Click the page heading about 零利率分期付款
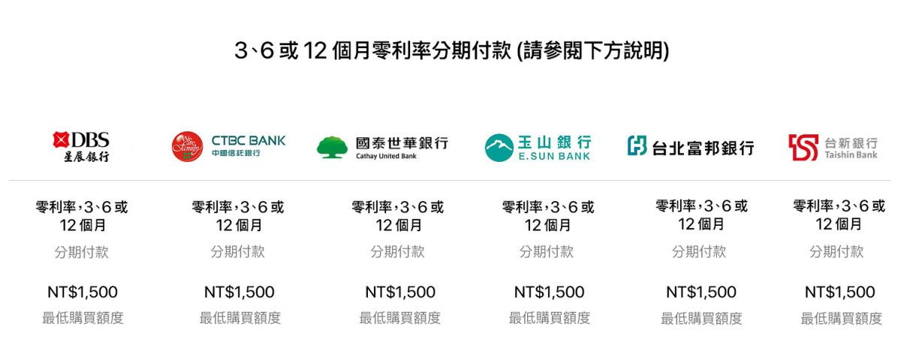 pyautogui.click(x=450, y=51)
